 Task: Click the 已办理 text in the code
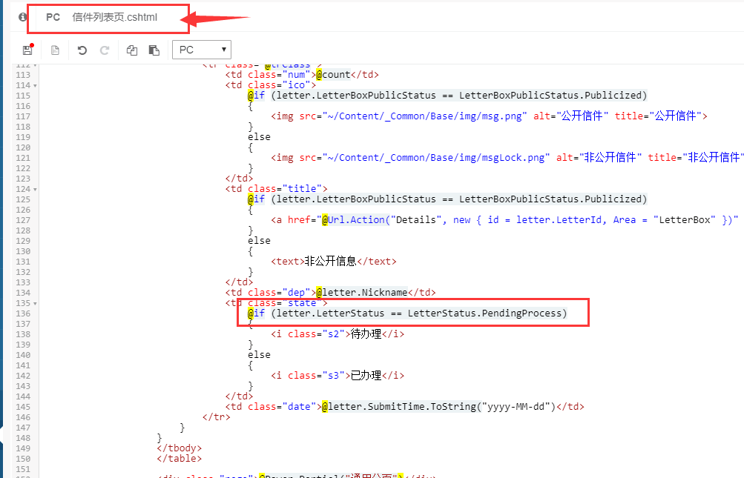click(x=366, y=376)
